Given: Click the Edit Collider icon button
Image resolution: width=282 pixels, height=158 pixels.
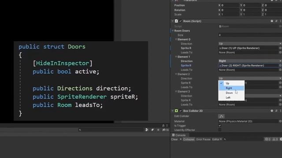Looking at the screenshot, I should (221, 116).
